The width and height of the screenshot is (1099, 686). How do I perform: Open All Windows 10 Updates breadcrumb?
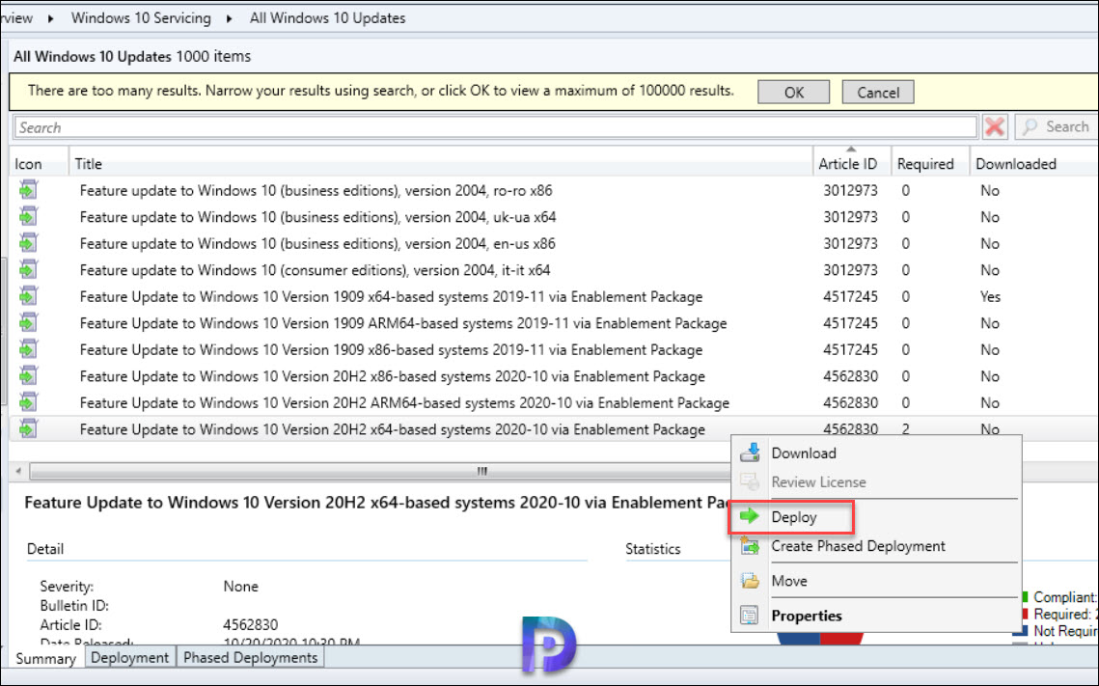click(x=327, y=18)
